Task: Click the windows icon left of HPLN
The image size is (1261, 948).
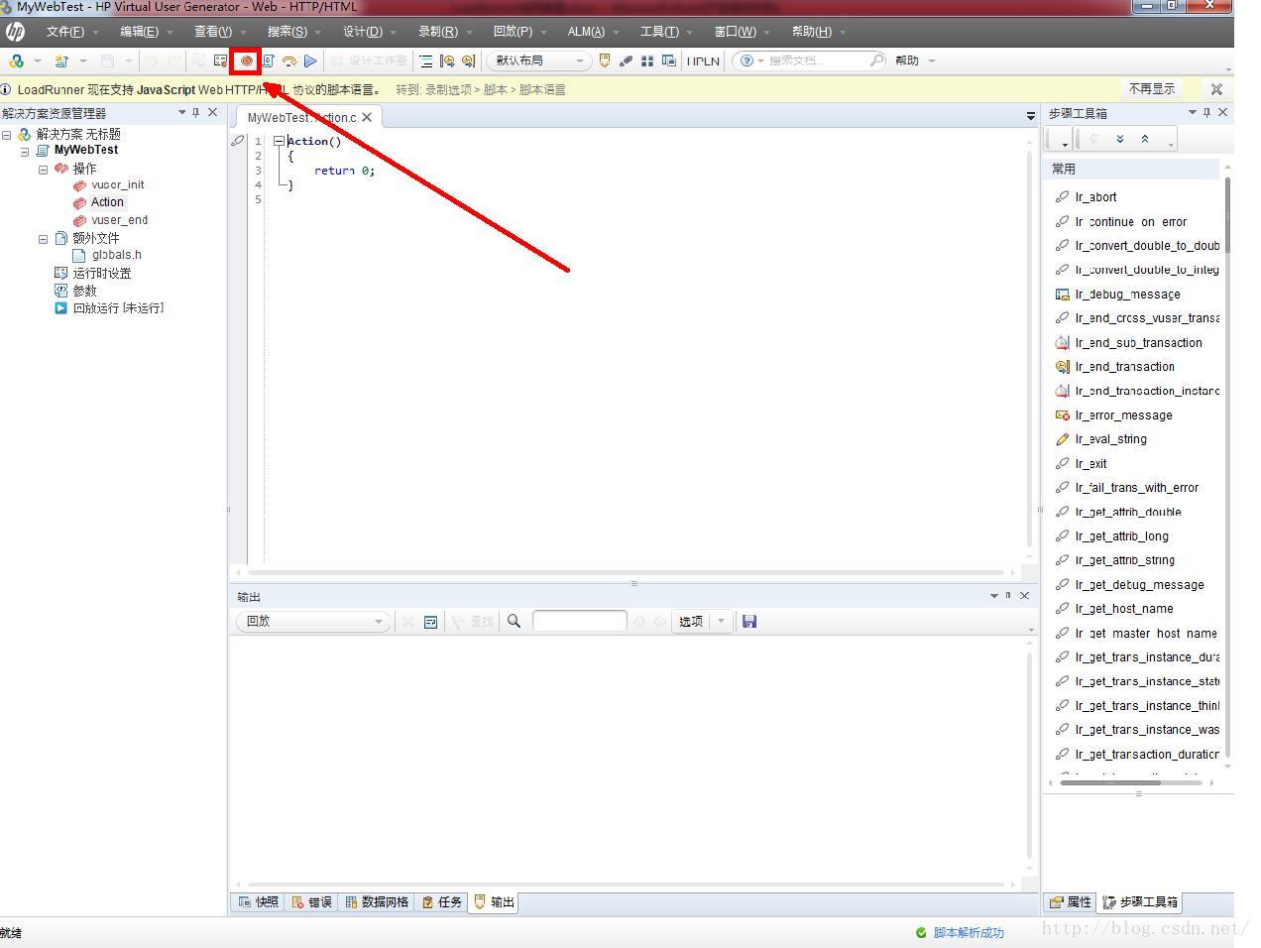Action: click(x=669, y=60)
